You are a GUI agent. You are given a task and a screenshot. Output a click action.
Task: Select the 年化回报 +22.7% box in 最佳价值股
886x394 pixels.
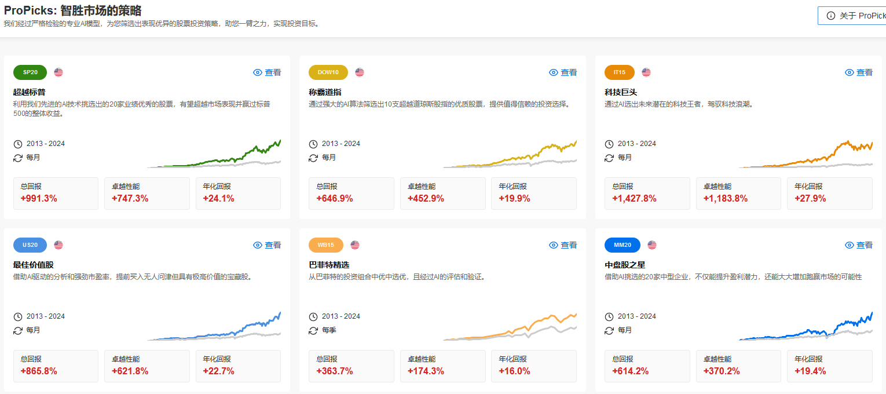coord(238,366)
